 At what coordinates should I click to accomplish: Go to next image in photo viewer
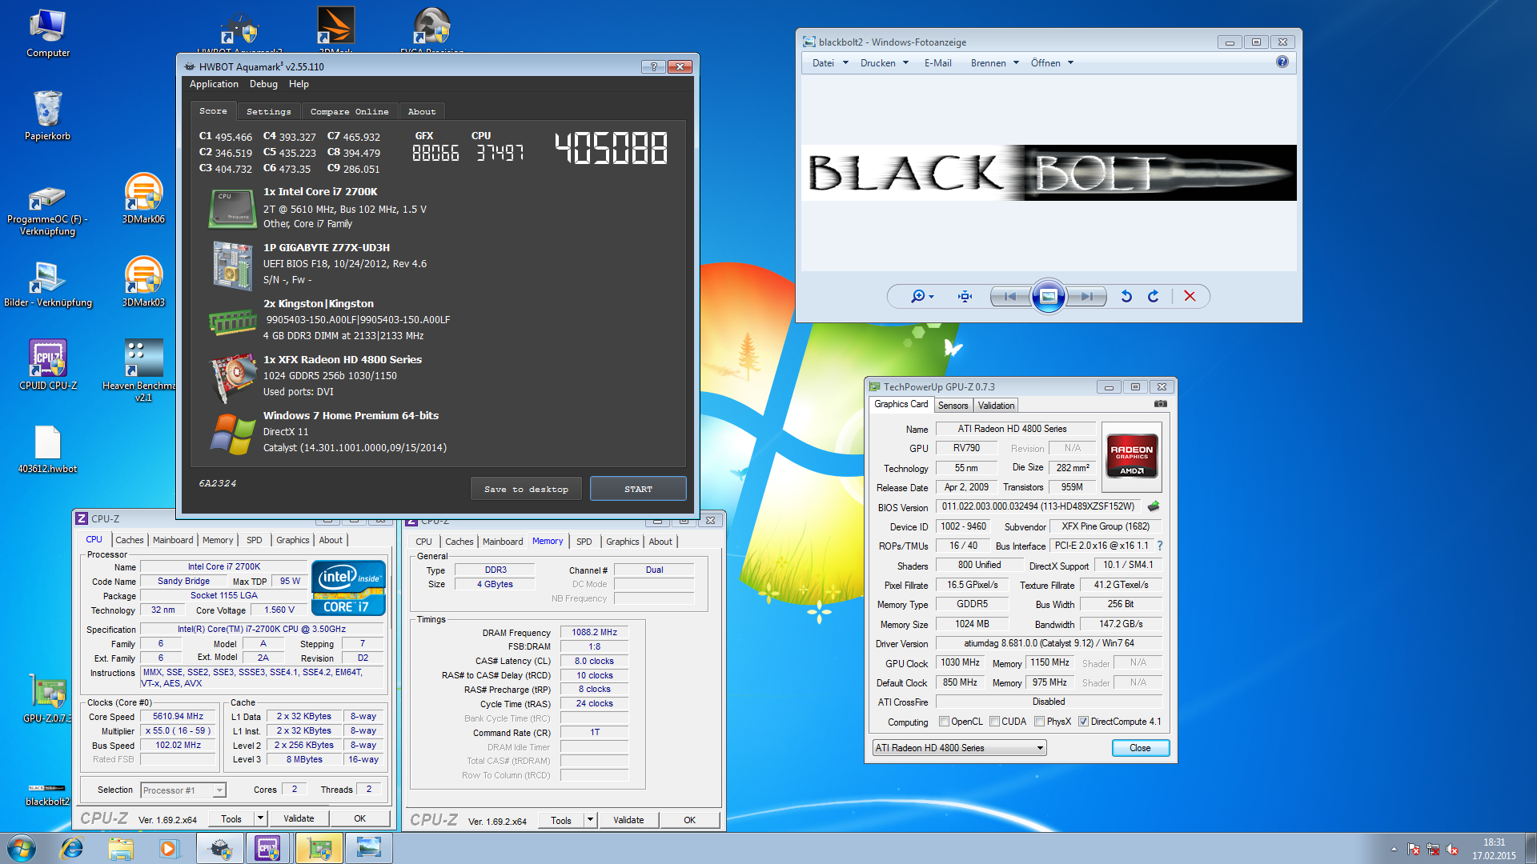[x=1086, y=296]
